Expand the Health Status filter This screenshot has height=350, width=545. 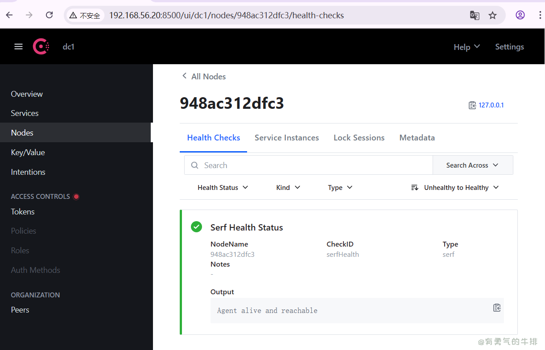[223, 188]
